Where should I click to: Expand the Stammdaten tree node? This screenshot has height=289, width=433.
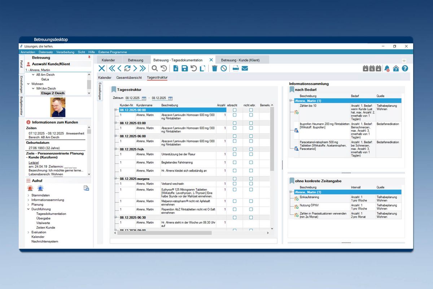[29, 195]
